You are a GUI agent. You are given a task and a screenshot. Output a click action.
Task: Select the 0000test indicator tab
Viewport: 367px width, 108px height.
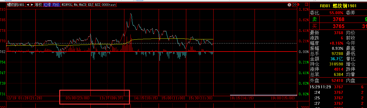click(109, 5)
